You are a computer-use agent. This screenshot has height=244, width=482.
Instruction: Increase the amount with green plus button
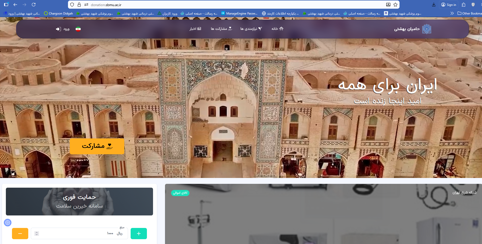point(139,234)
